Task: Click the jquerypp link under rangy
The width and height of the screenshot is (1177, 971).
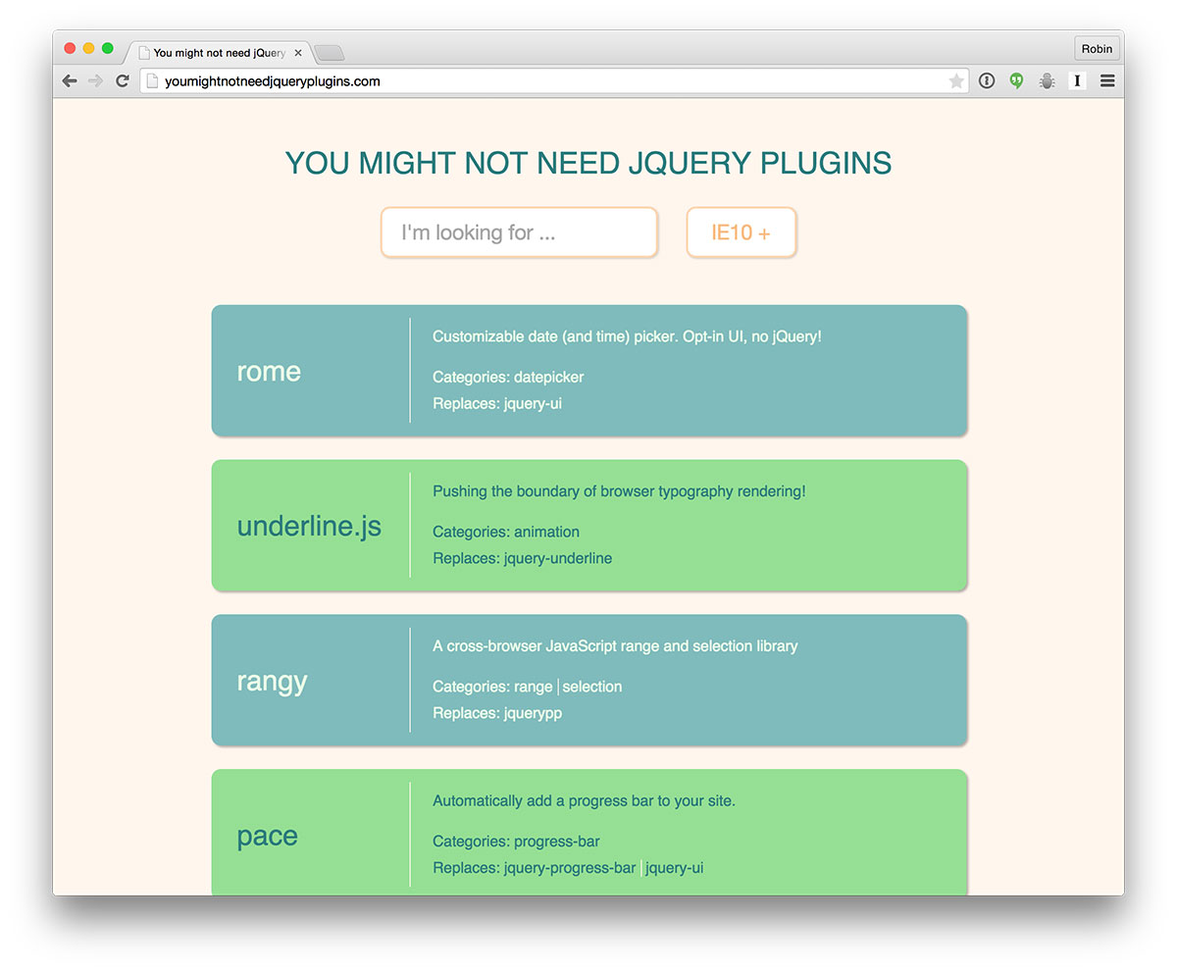Action: [x=535, y=713]
